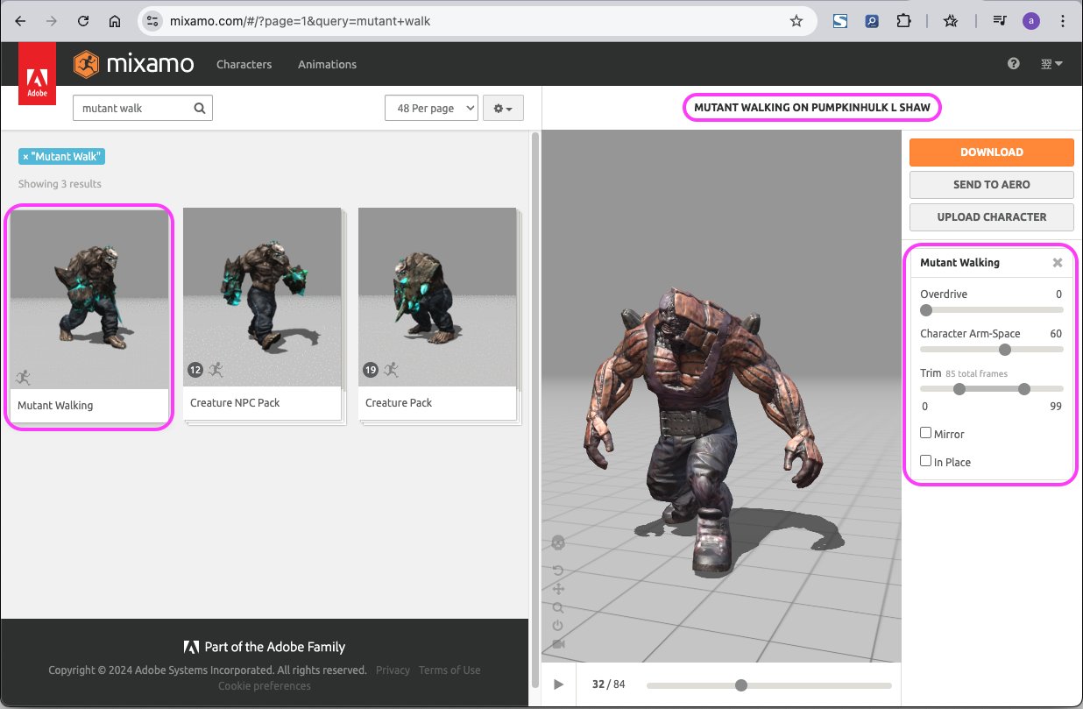Screen dimensions: 1083x709
Task: Click the Overdrive slider handle
Action: coord(926,309)
